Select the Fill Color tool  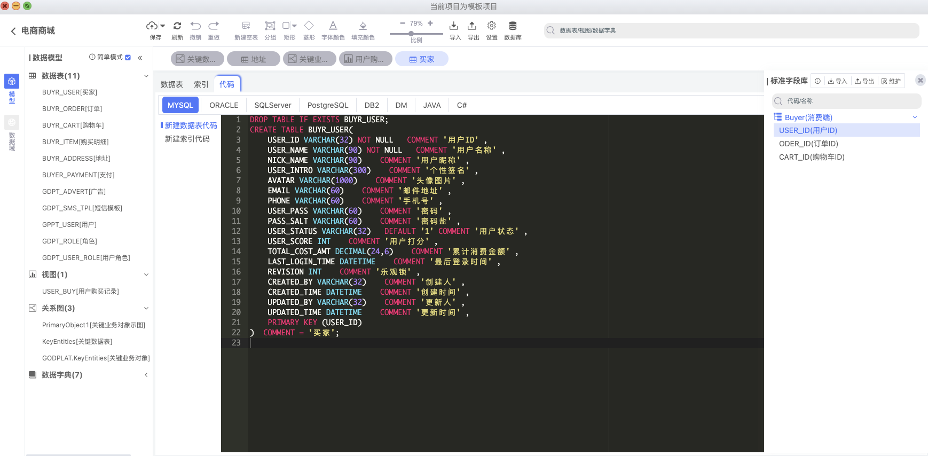point(363,26)
